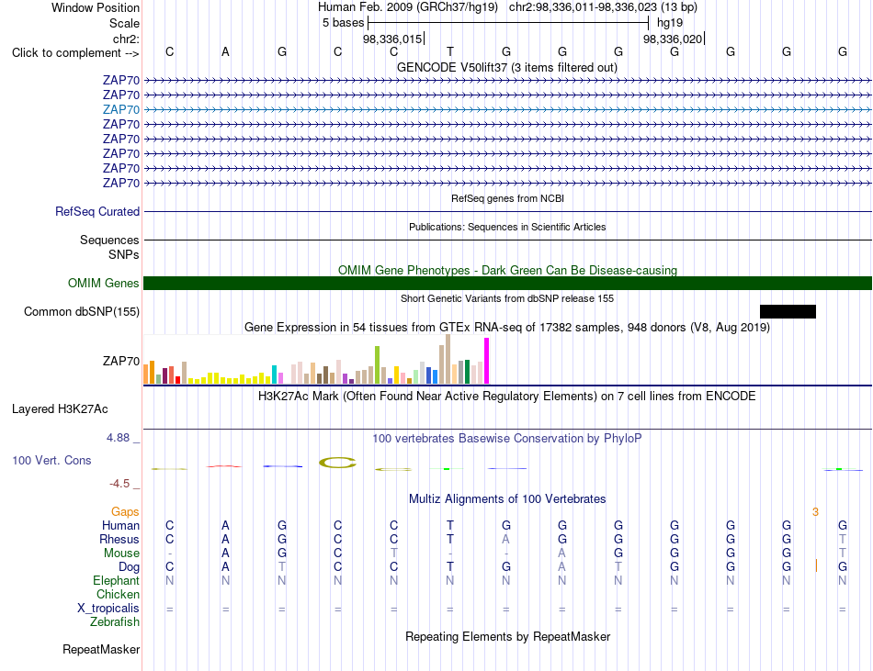Open the Repeating Elements by RepeatMasker title

(x=507, y=636)
